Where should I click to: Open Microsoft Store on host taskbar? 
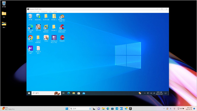[x=112, y=109]
